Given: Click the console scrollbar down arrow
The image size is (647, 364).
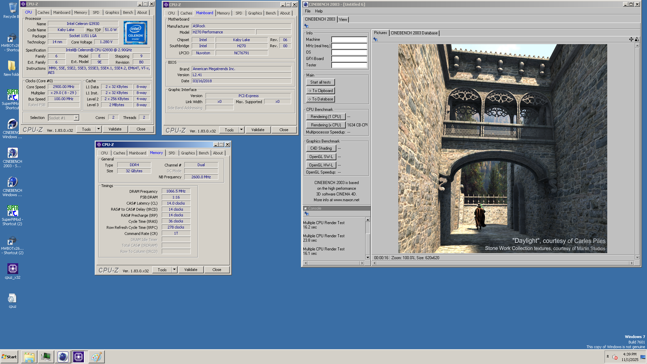Looking at the screenshot, I should [x=368, y=257].
